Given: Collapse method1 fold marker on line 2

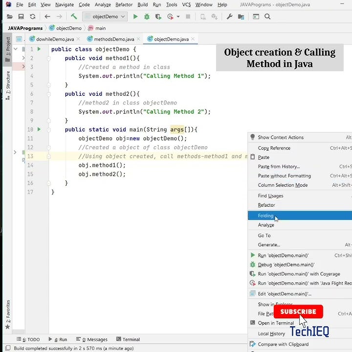Looking at the screenshot, I should pyautogui.click(x=49, y=59).
